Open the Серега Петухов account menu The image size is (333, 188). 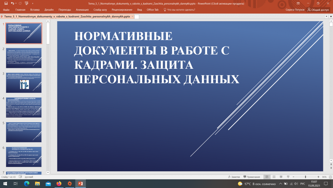click(x=295, y=10)
